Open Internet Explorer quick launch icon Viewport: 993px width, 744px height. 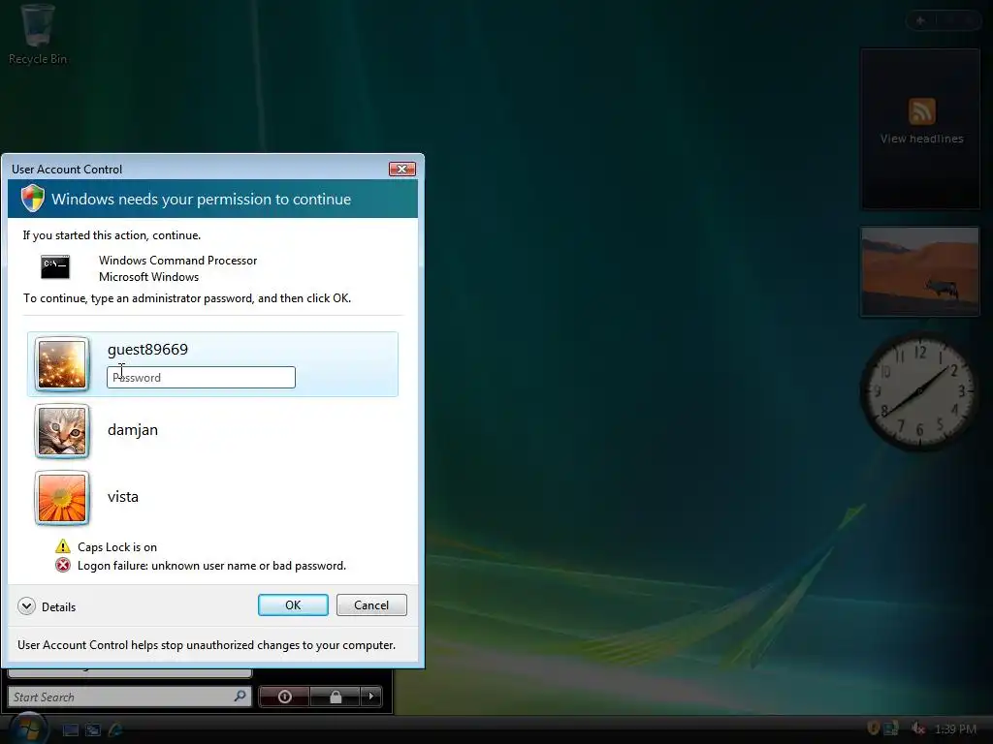[115, 729]
